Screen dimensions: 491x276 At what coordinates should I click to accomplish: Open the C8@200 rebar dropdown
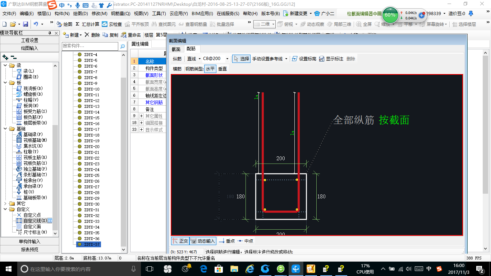(227, 59)
